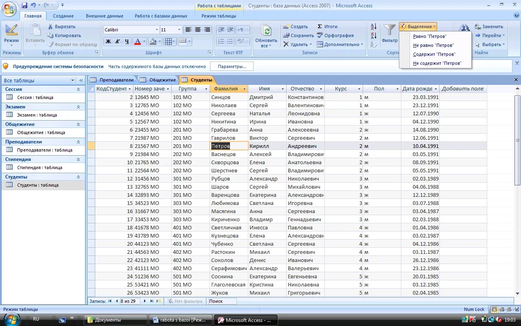
Task: Delete record with Удалить
Action: (298, 44)
